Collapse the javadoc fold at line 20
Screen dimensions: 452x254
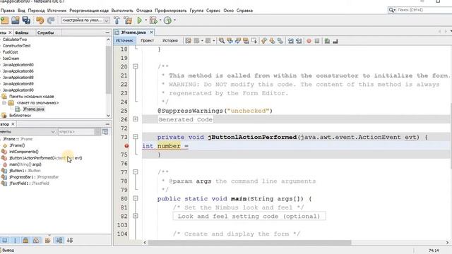135,66
